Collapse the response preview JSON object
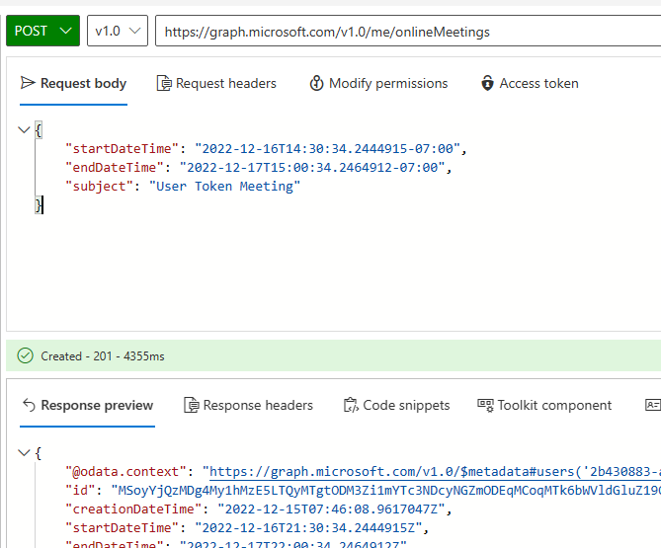 [24, 453]
